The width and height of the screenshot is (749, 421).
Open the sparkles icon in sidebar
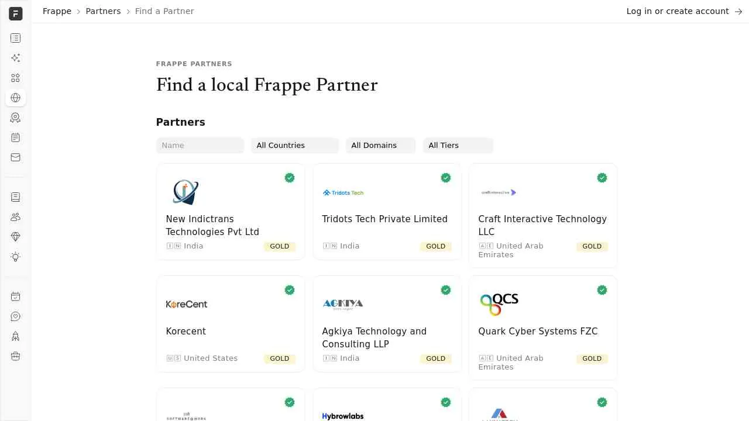click(x=16, y=58)
